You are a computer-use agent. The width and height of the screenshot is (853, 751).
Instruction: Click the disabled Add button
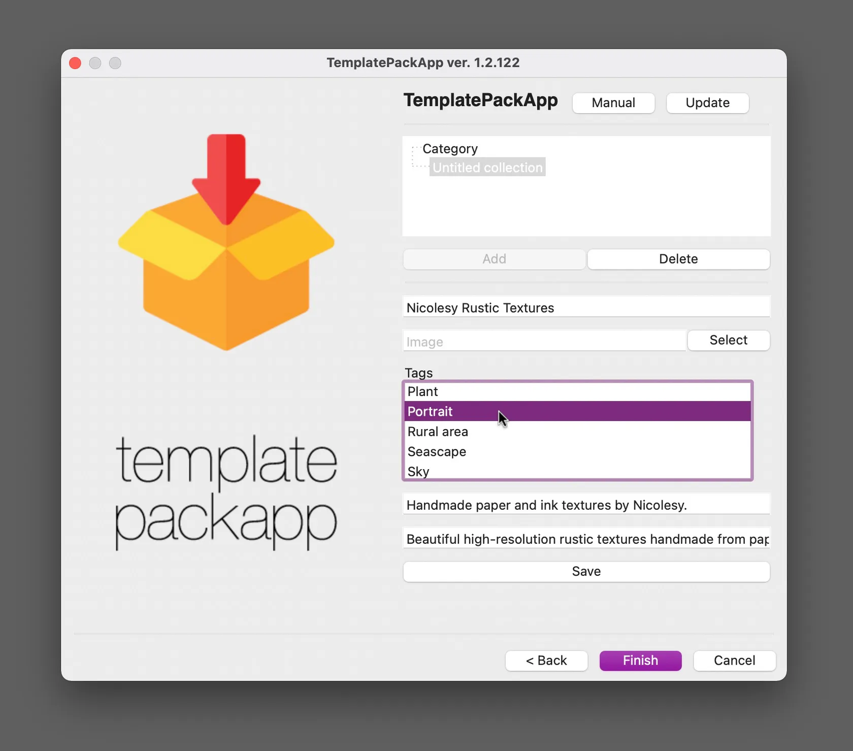(x=494, y=259)
